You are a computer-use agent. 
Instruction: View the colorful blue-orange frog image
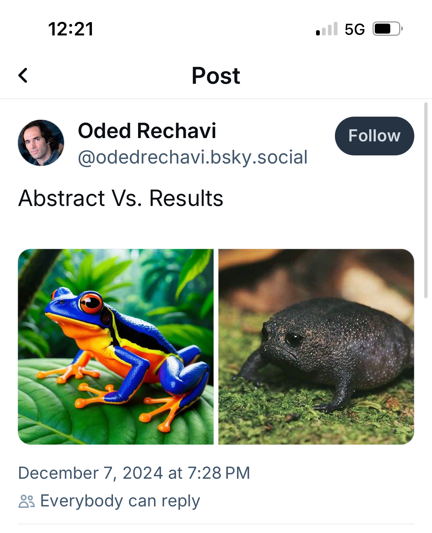click(x=116, y=347)
